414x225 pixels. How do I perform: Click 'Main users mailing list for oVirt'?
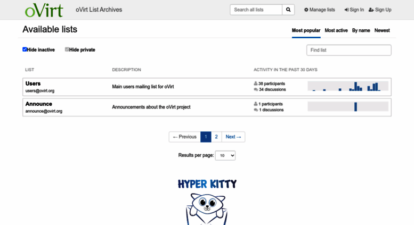pos(143,87)
